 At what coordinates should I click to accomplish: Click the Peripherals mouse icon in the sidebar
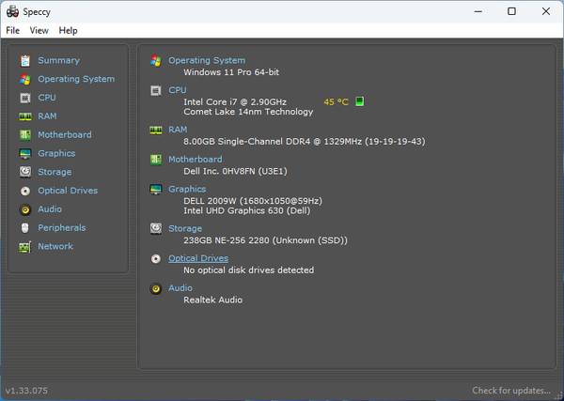pyautogui.click(x=24, y=228)
